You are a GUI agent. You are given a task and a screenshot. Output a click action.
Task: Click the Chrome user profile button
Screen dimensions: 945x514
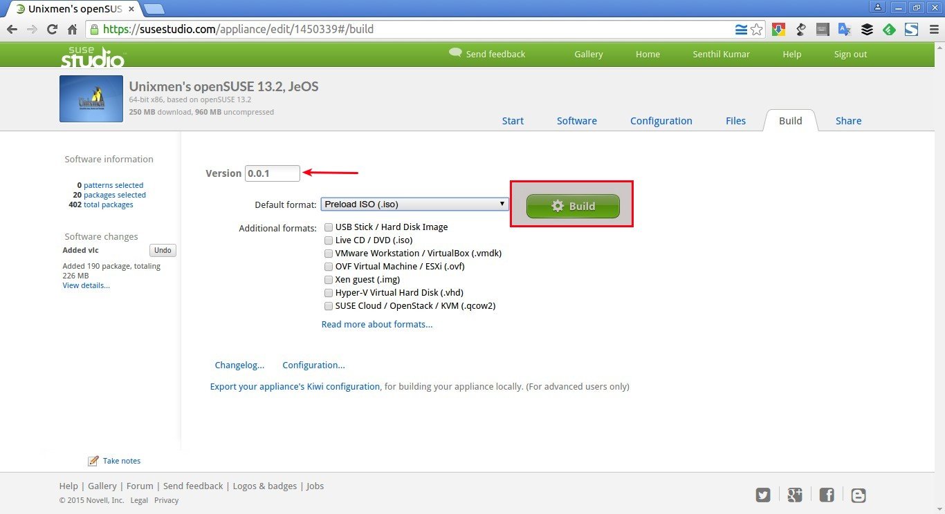click(x=878, y=7)
